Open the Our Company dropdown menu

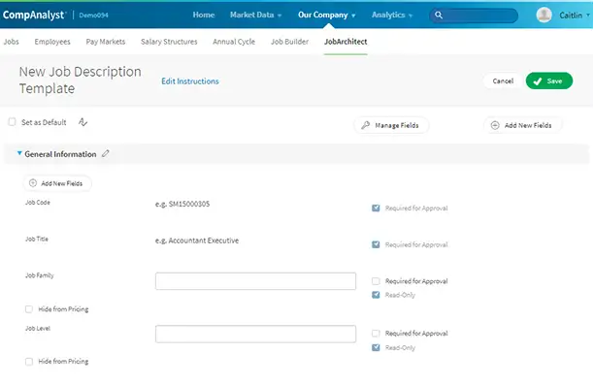[x=326, y=15]
